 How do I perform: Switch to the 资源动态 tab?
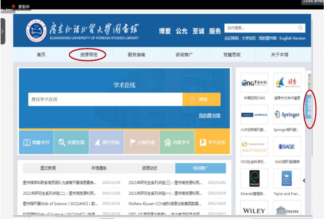click(x=149, y=168)
